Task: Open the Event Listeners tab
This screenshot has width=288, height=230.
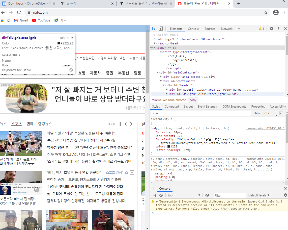Action: [208, 107]
